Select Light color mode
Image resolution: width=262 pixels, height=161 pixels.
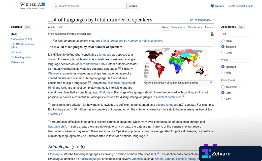pyautogui.click(x=223, y=93)
